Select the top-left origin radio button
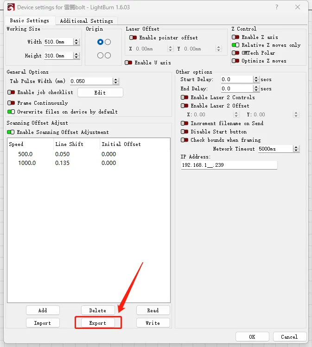The image size is (312, 347). (x=100, y=42)
